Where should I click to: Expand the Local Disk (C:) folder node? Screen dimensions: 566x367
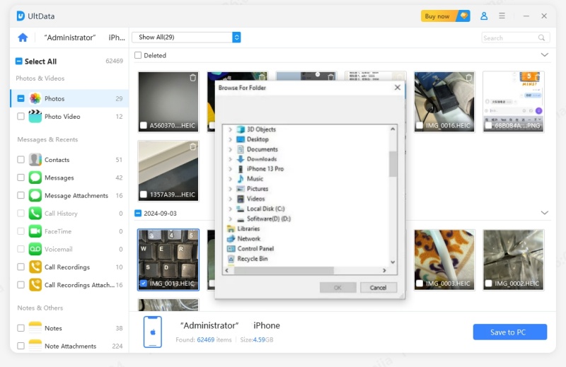click(231, 209)
